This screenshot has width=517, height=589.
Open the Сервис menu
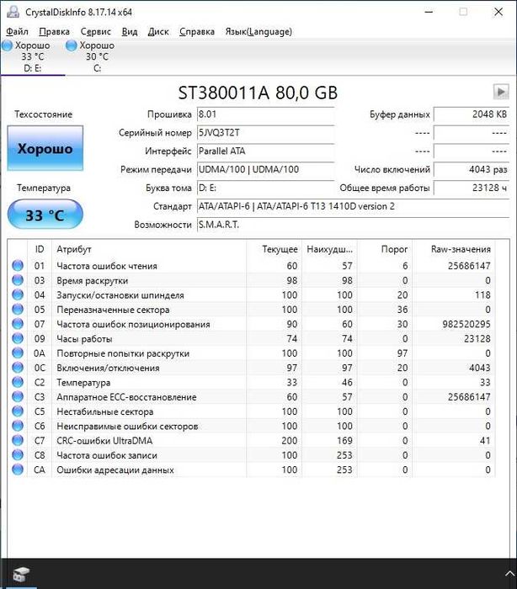click(95, 32)
